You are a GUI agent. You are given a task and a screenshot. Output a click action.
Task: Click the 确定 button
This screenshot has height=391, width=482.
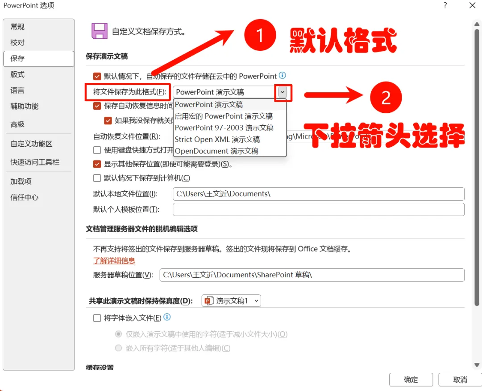411,380
